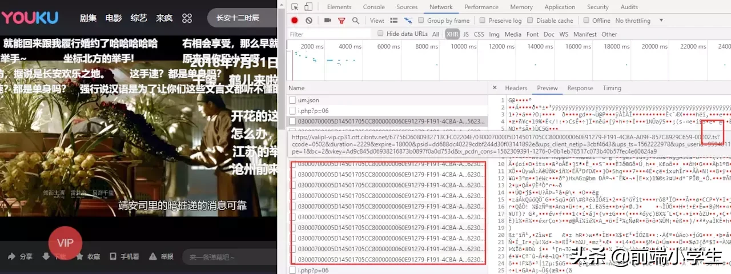Open the Youku 电影 nav link

[114, 18]
